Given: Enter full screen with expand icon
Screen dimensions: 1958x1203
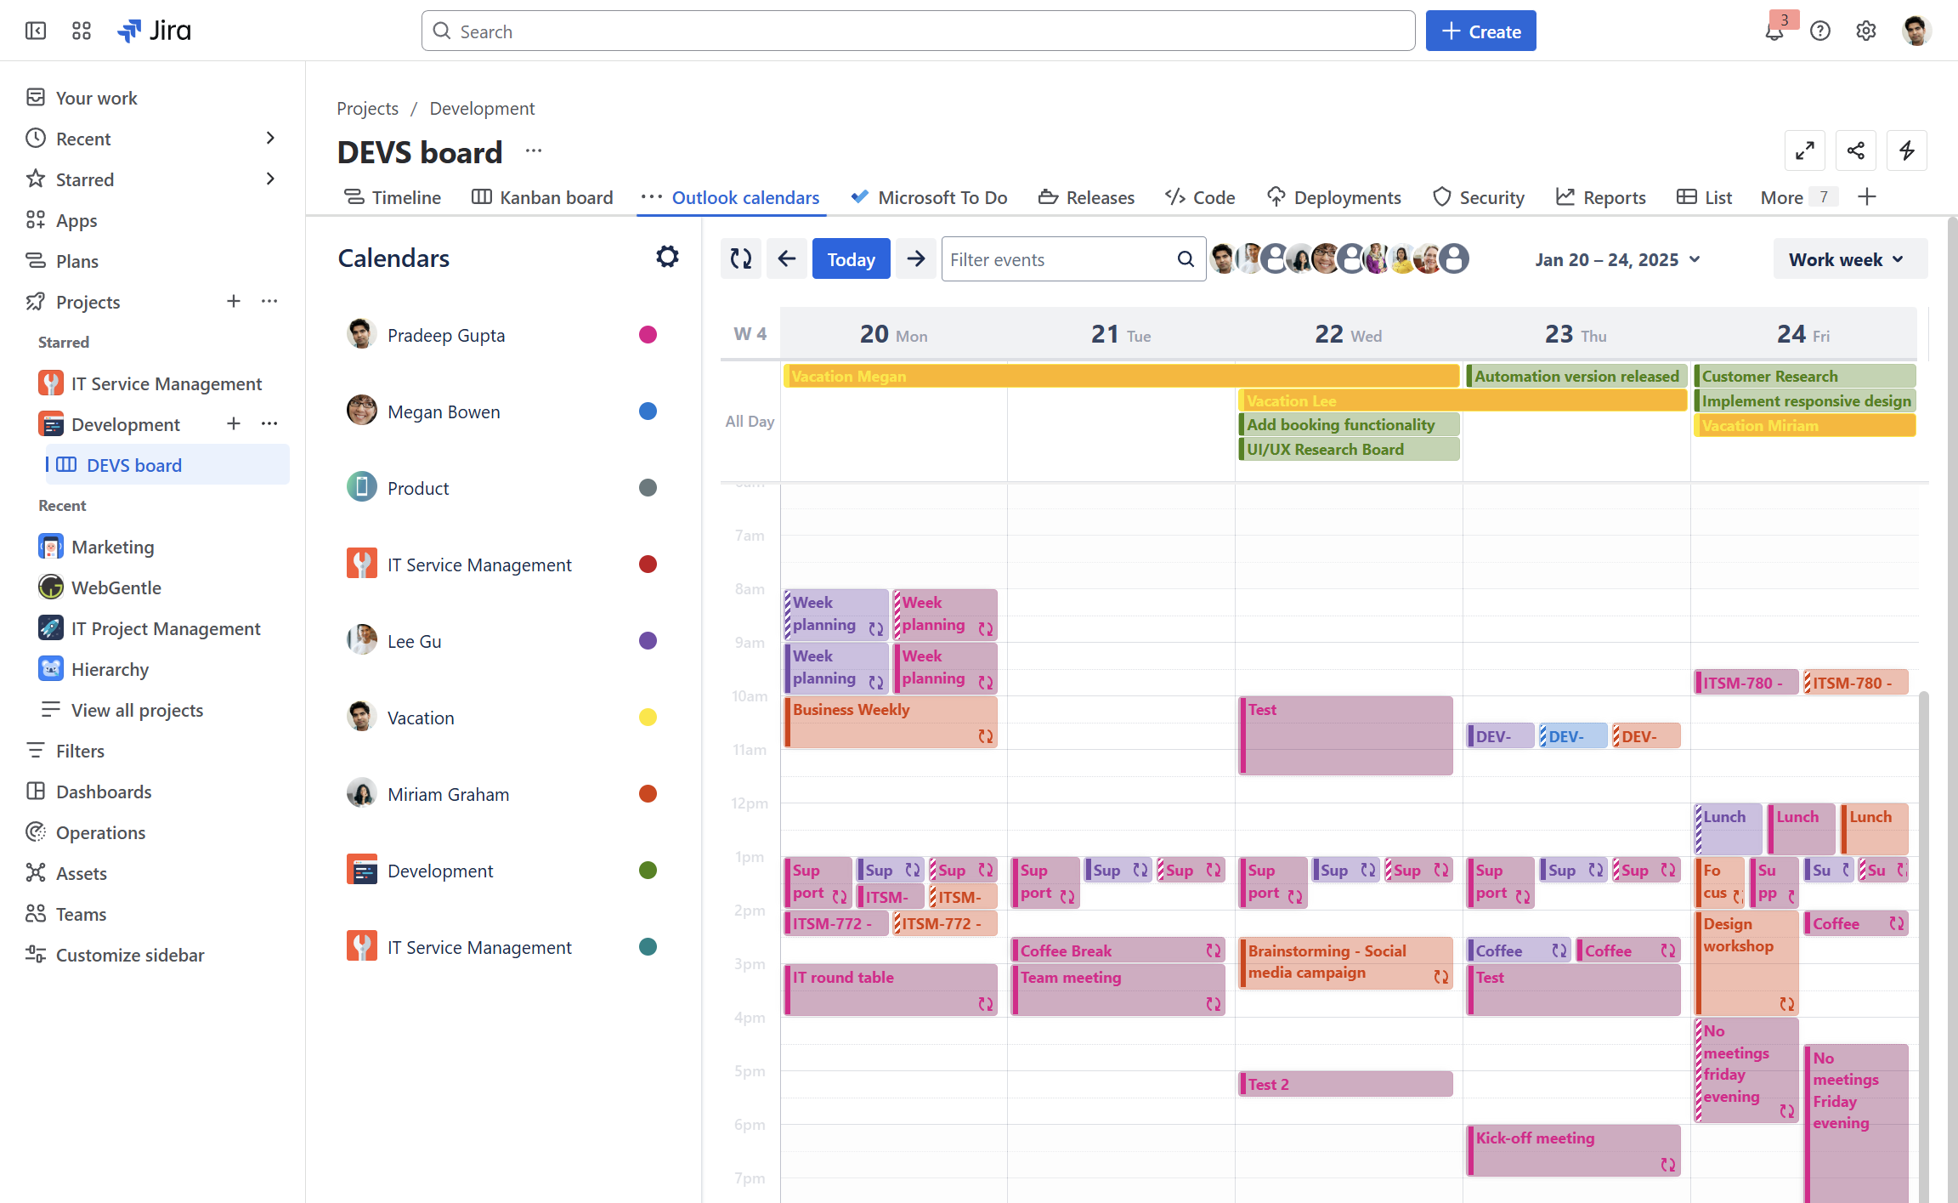Looking at the screenshot, I should 1805,151.
